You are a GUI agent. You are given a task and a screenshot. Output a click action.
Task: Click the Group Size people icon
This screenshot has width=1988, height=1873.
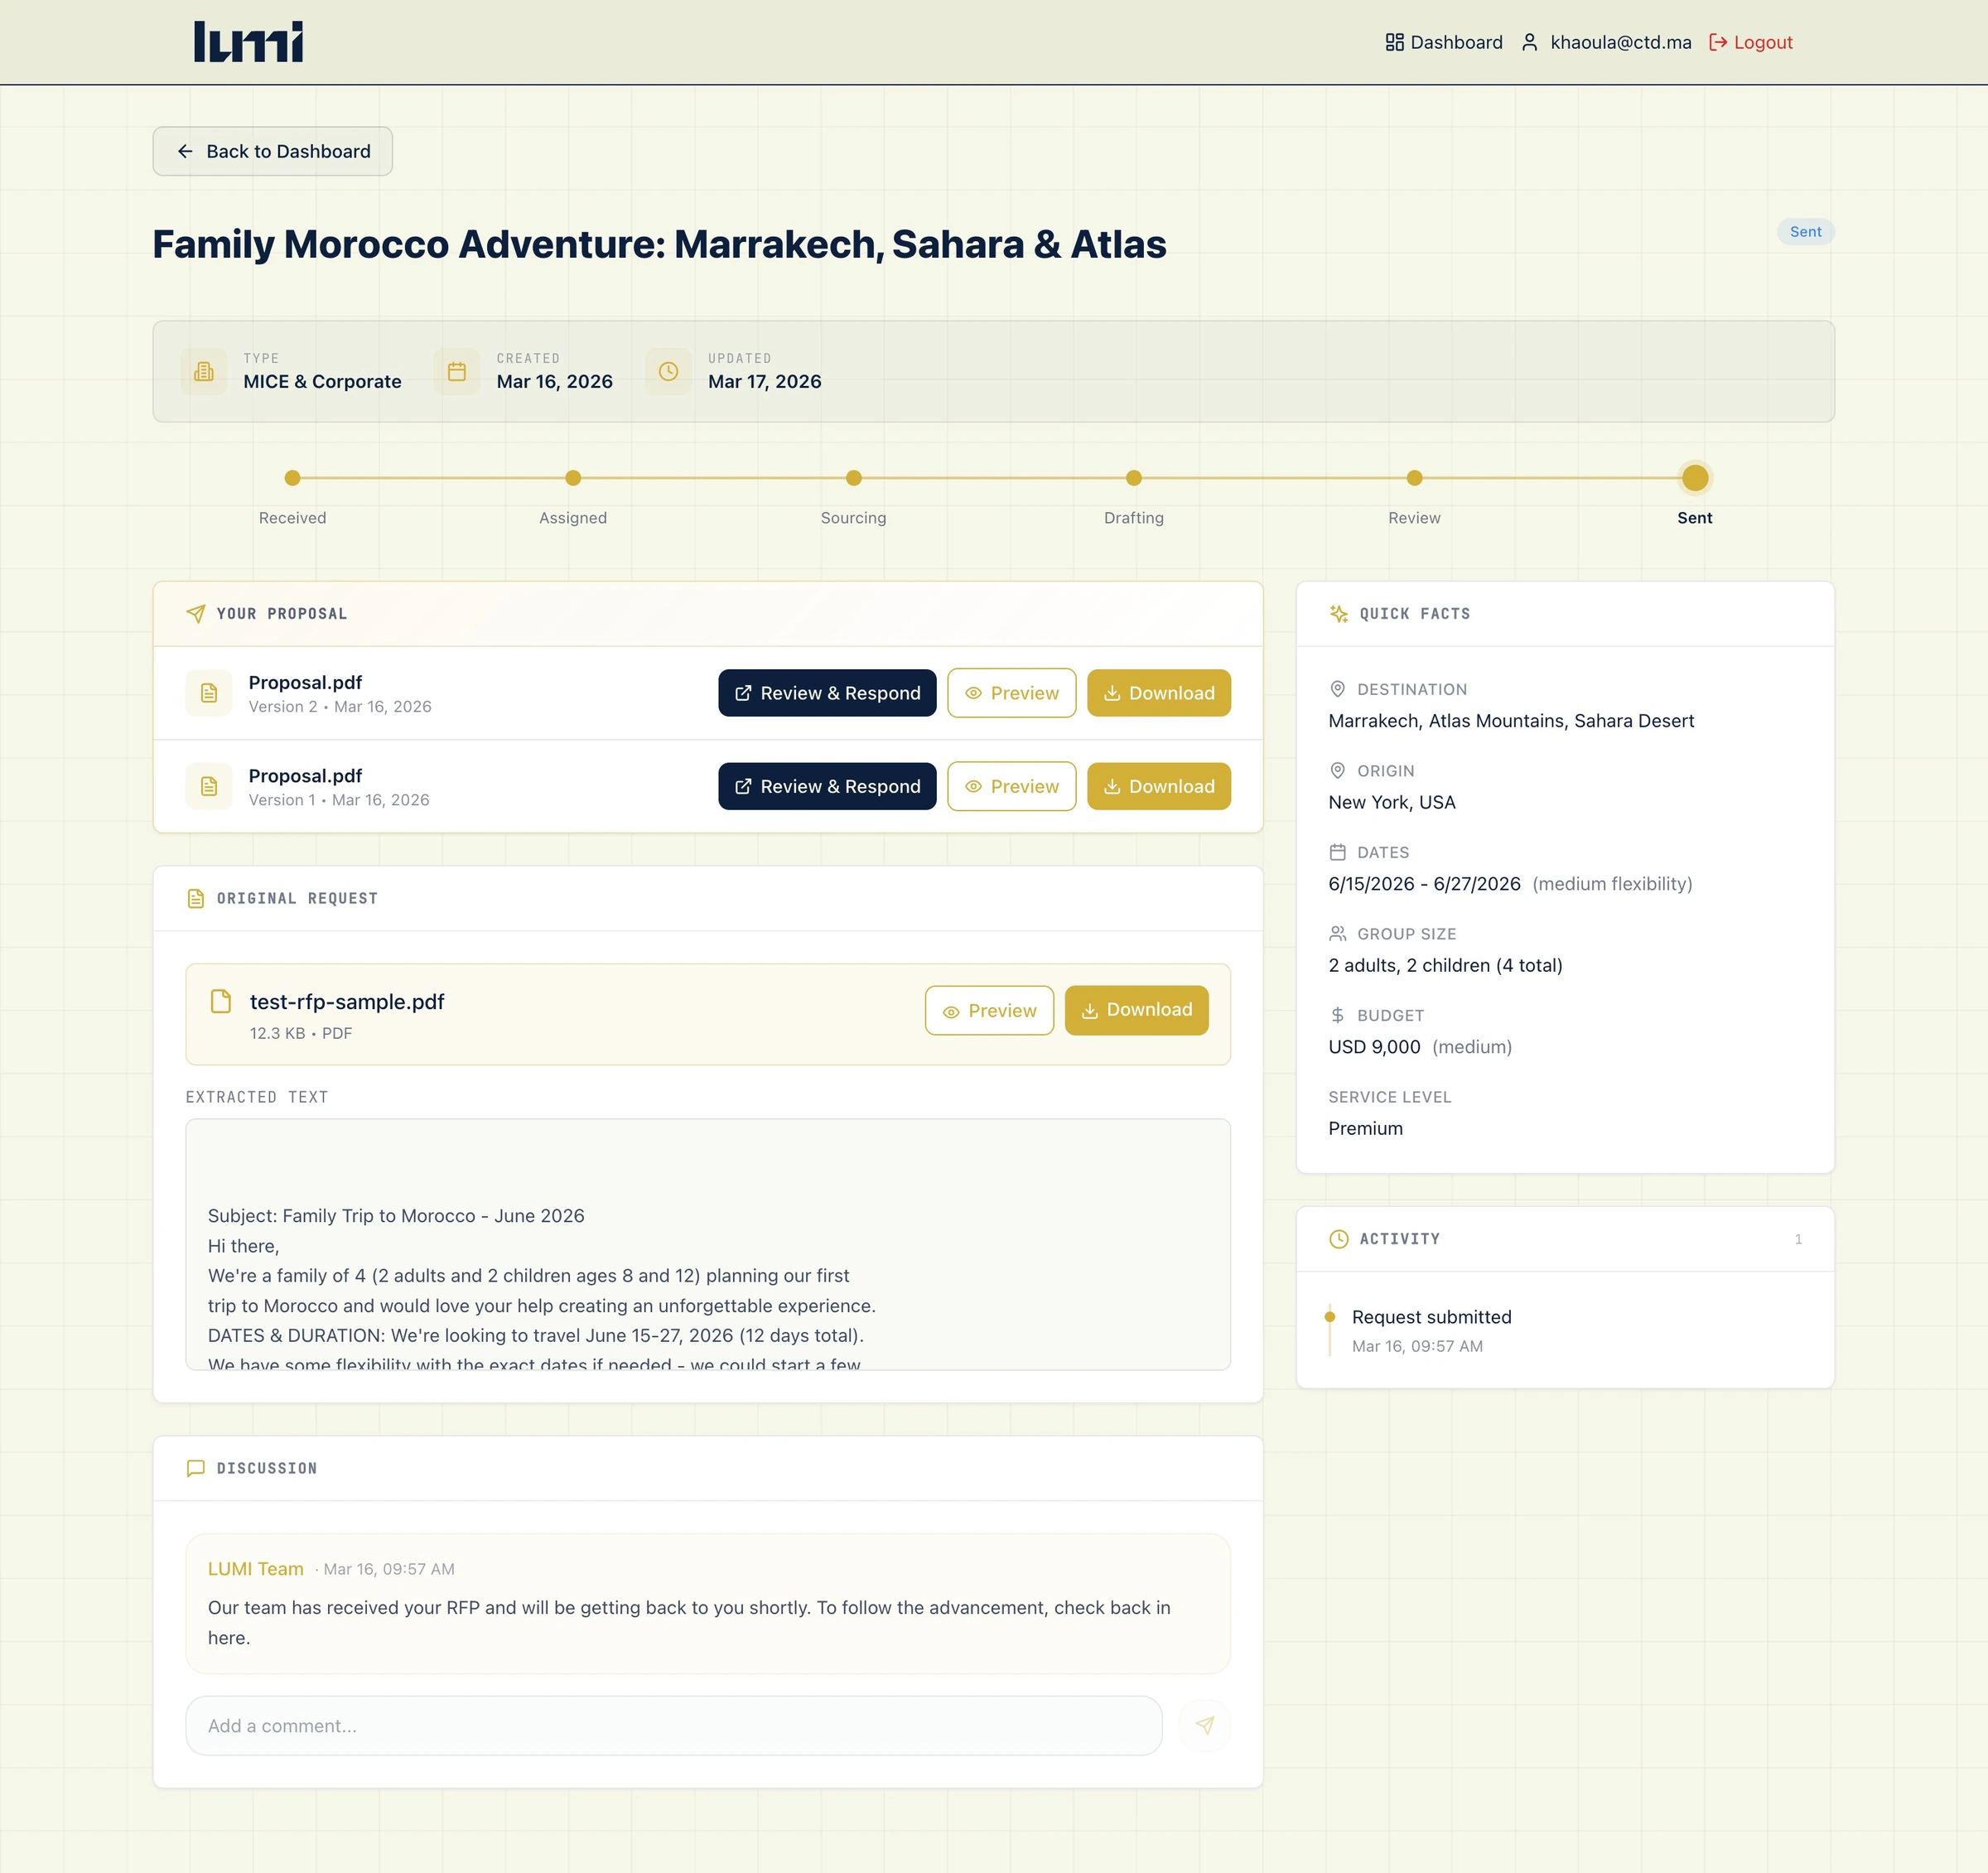coord(1337,933)
